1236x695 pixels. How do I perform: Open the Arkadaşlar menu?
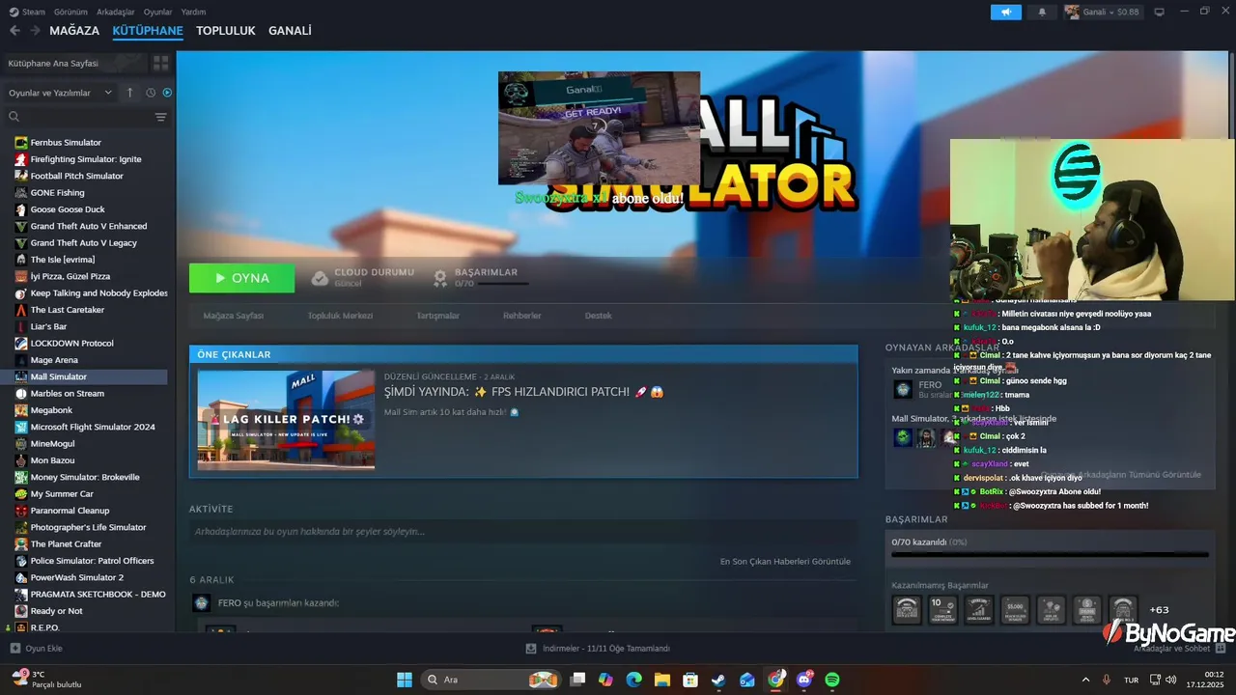click(116, 12)
